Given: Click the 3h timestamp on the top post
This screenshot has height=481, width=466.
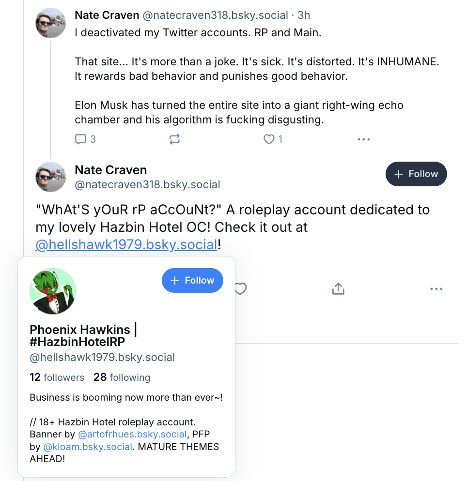Looking at the screenshot, I should coord(304,15).
